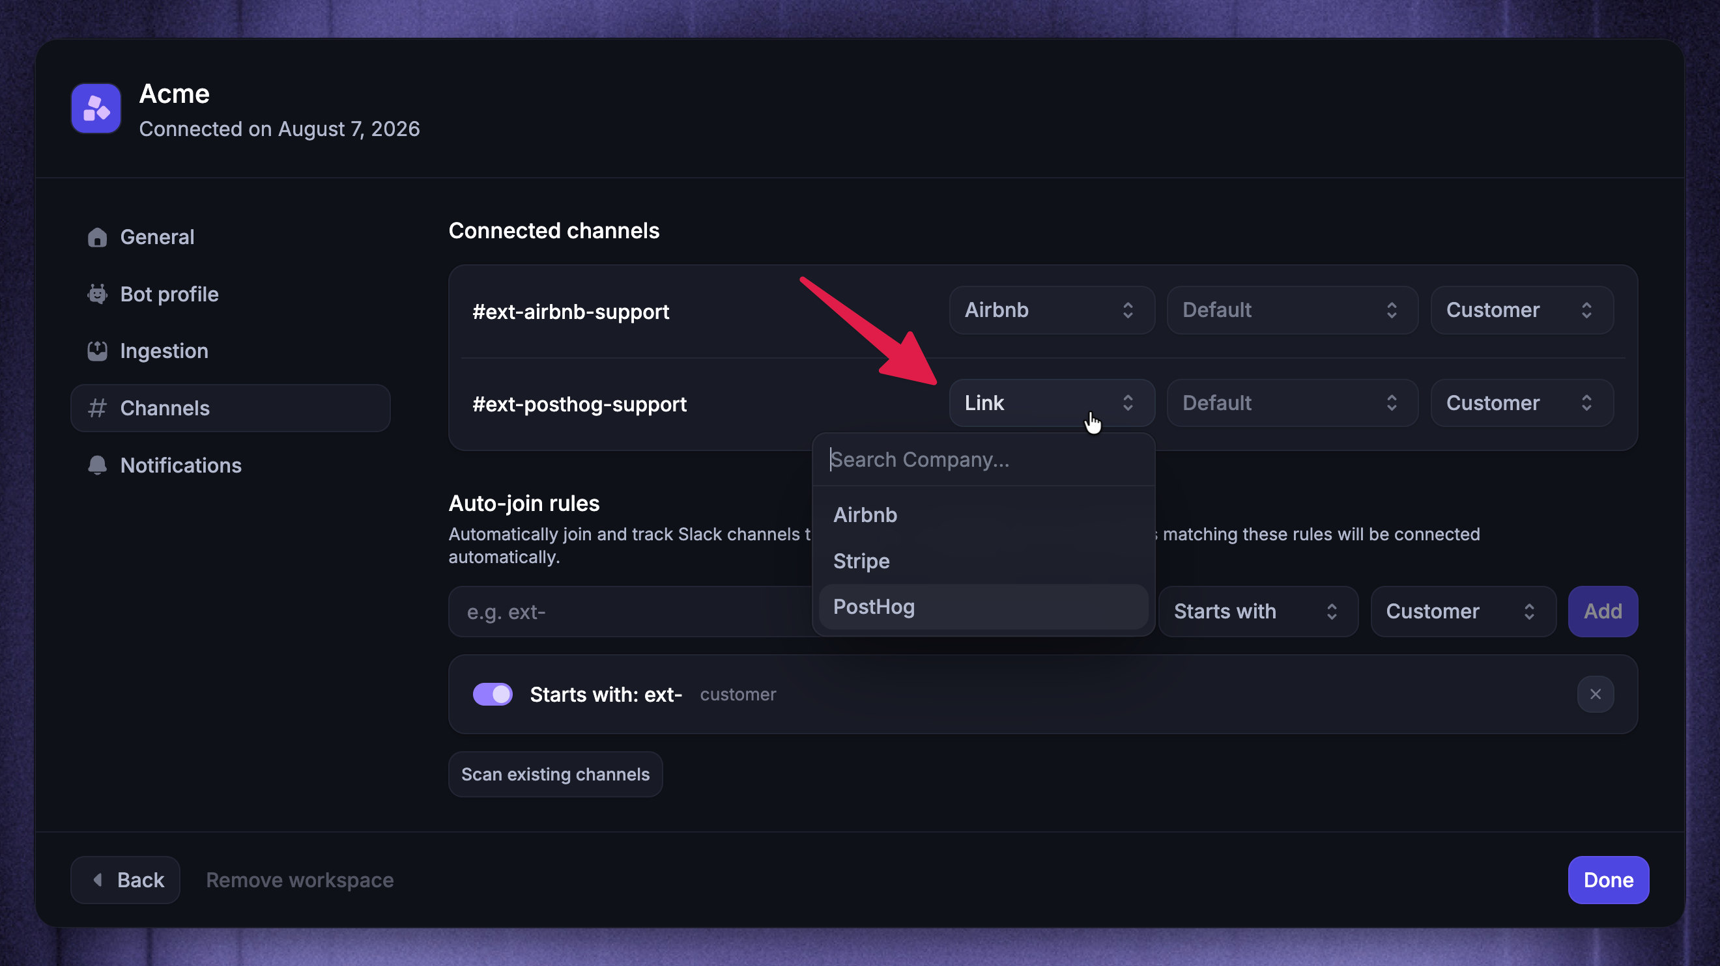This screenshot has height=966, width=1720.
Task: Click the Done button
Action: (x=1609, y=879)
